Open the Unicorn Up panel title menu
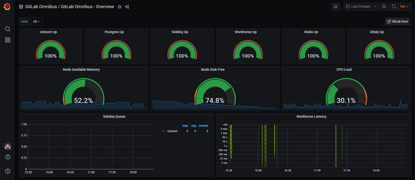 click(48, 32)
